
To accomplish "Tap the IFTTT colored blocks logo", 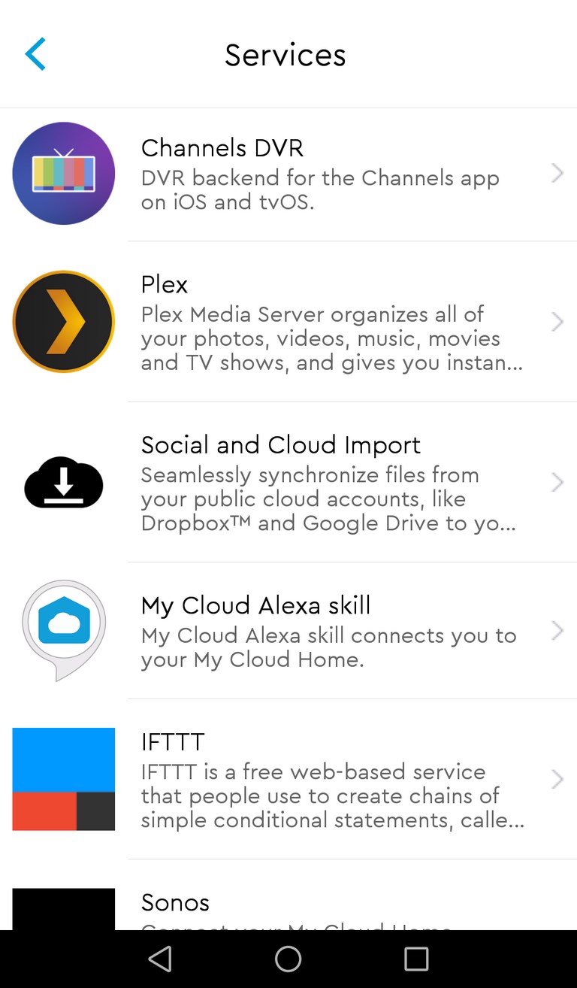I will click(x=64, y=779).
